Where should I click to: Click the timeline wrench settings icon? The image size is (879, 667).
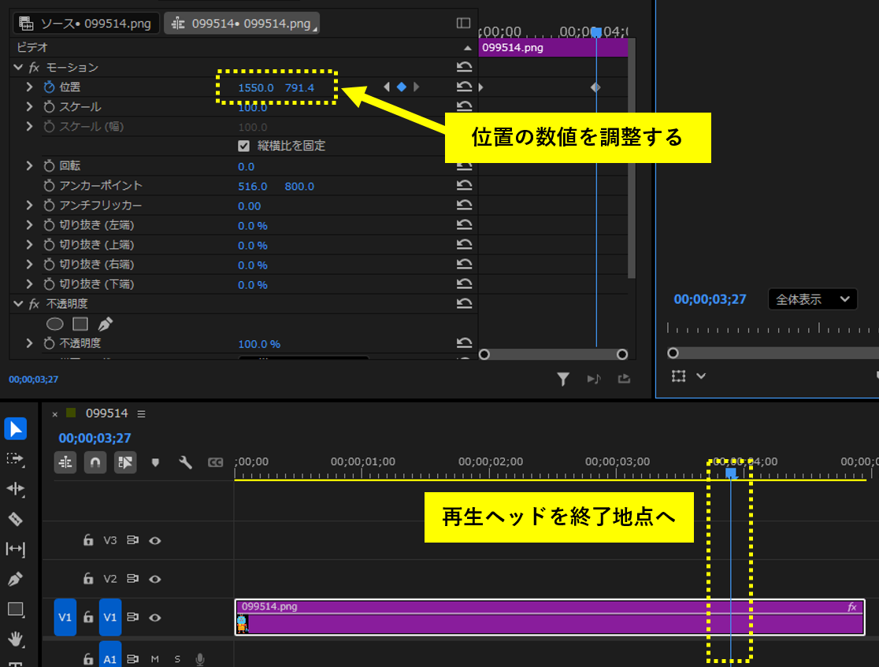tap(186, 462)
